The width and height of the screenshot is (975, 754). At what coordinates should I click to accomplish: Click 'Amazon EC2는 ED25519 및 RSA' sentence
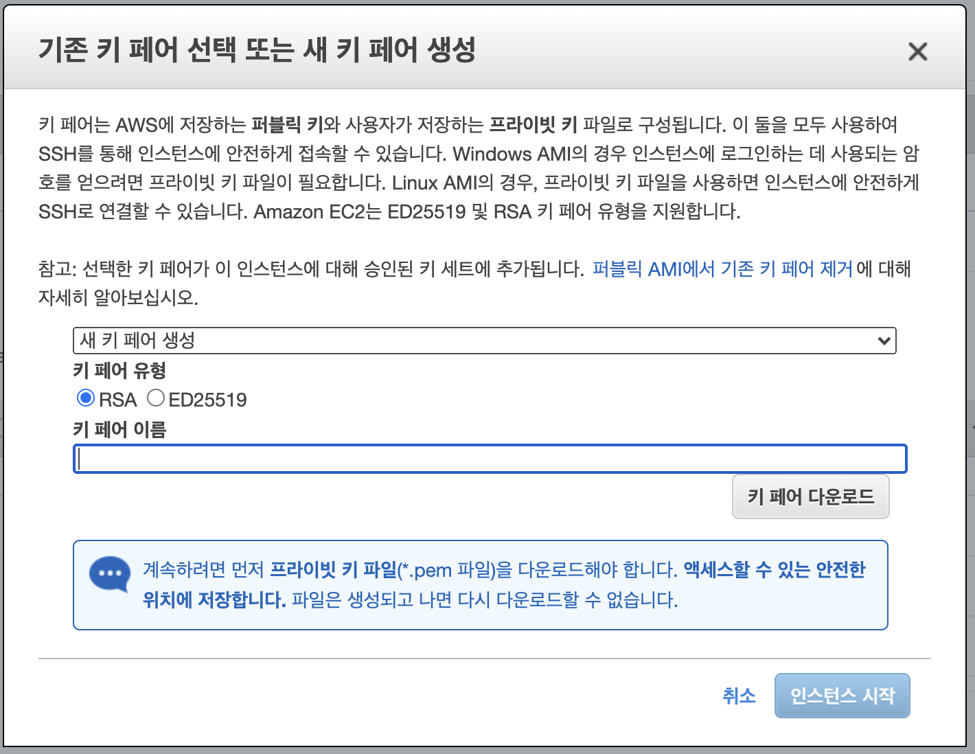coord(497,212)
